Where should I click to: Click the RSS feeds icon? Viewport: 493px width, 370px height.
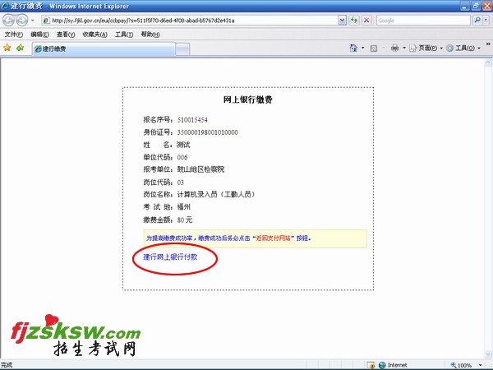click(x=374, y=49)
